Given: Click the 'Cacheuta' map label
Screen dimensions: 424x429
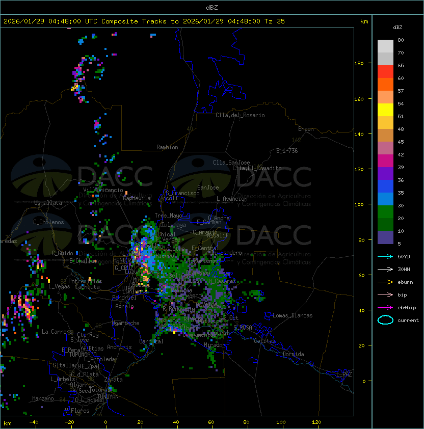Looking at the screenshot, I should (x=87, y=287).
